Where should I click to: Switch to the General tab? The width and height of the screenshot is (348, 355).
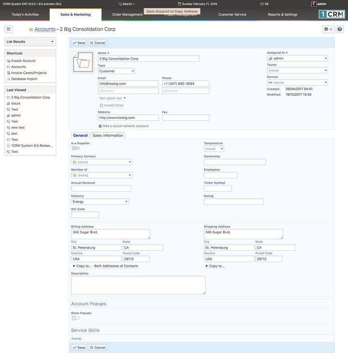[x=80, y=135]
